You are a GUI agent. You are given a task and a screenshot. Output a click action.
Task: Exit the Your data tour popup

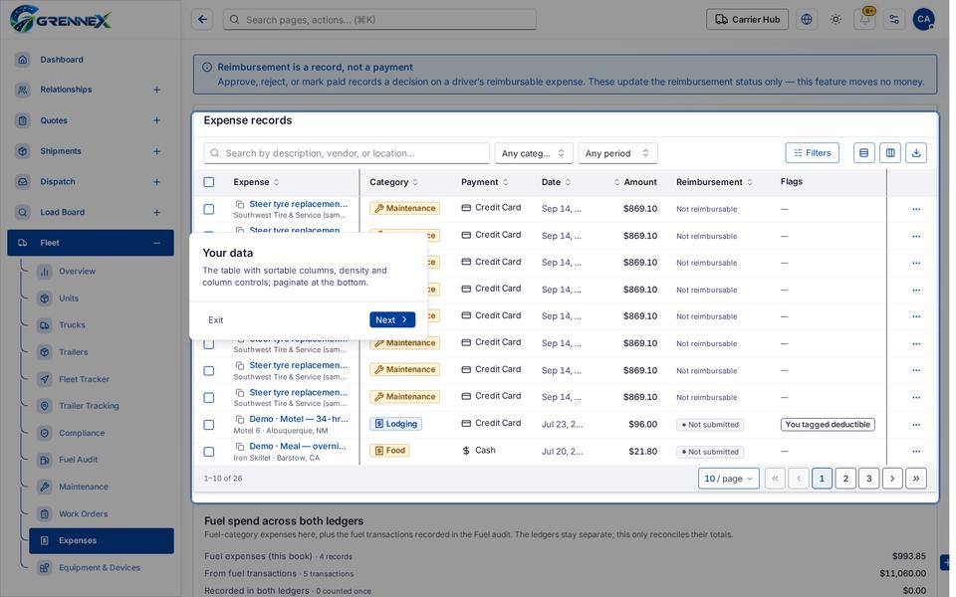[x=216, y=319]
